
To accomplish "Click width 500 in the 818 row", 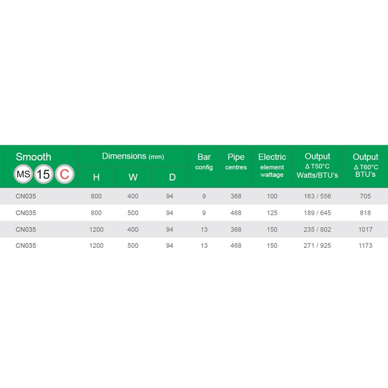I will tap(133, 213).
